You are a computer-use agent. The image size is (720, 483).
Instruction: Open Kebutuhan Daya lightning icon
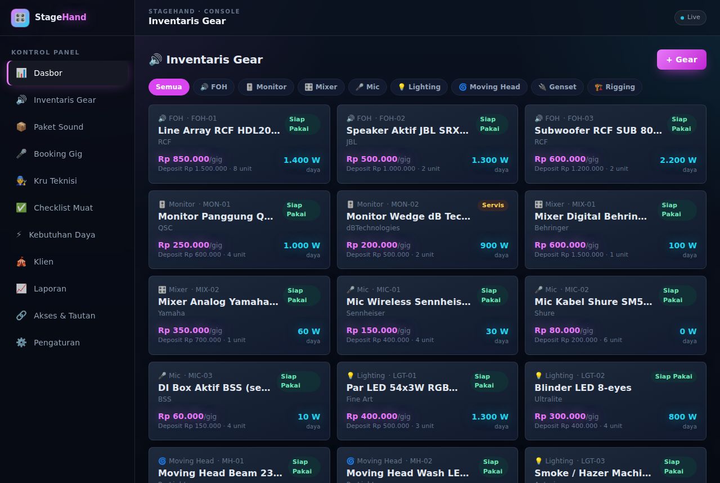19,235
